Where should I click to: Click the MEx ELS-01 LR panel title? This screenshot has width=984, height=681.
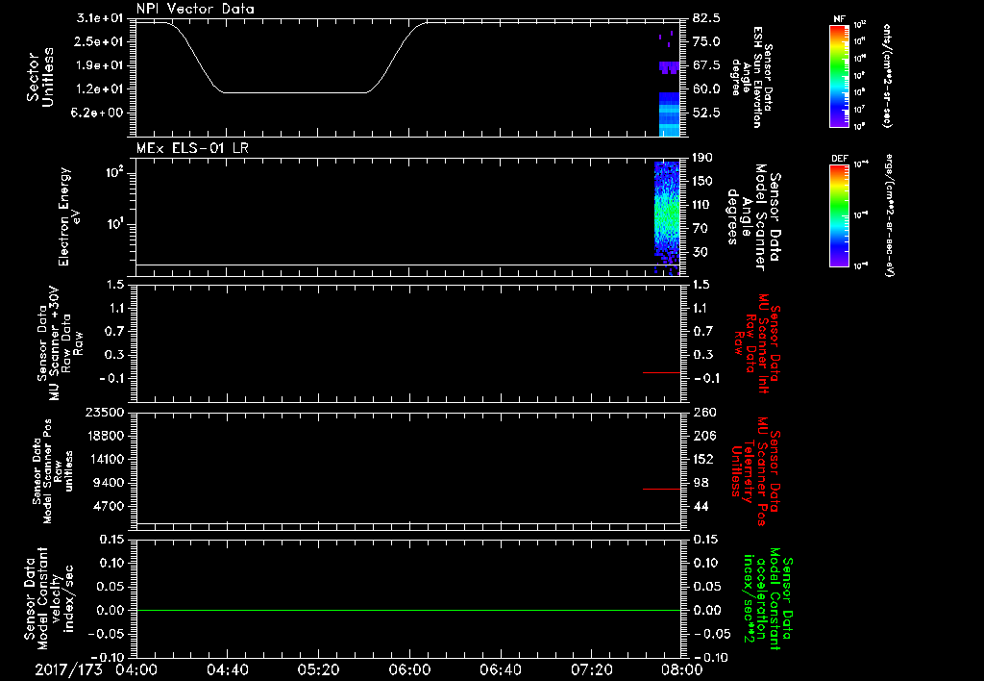coord(192,148)
